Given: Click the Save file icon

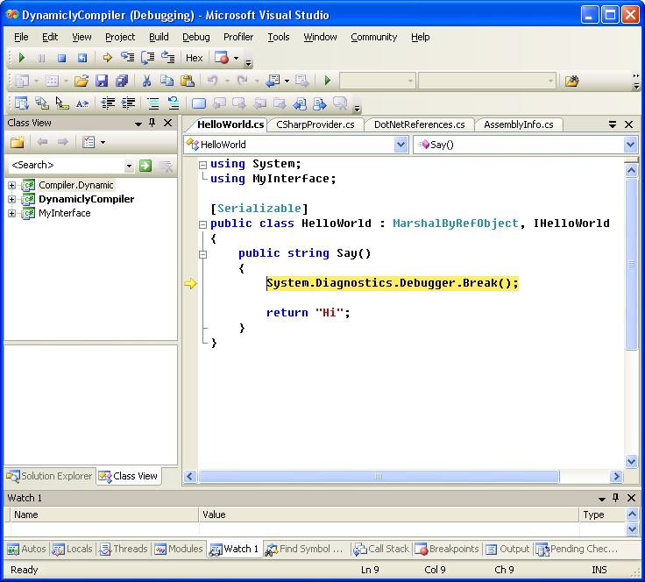Looking at the screenshot, I should pos(102,81).
